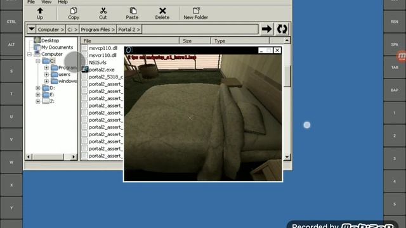Select msvcp110.dll in file list
This screenshot has width=406, height=228.
point(103,48)
